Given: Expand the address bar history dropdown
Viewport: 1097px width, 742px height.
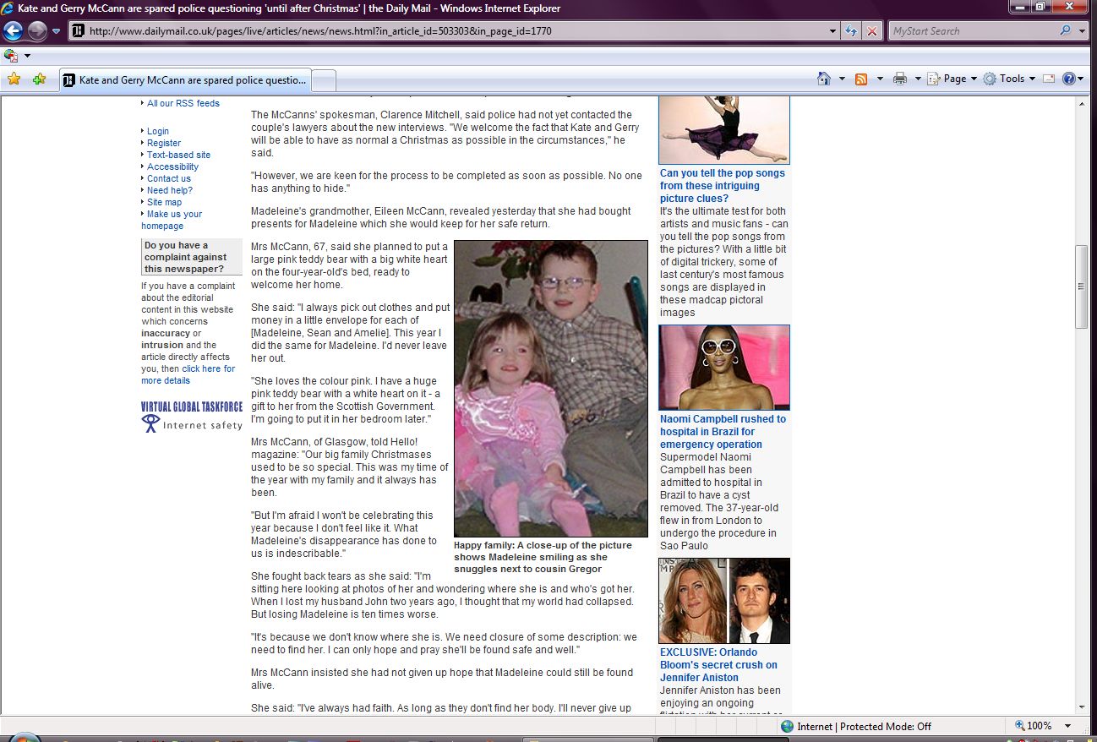Looking at the screenshot, I should coord(833,31).
